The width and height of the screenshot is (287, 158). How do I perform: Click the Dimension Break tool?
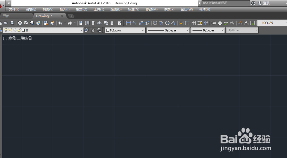click(x=206, y=23)
